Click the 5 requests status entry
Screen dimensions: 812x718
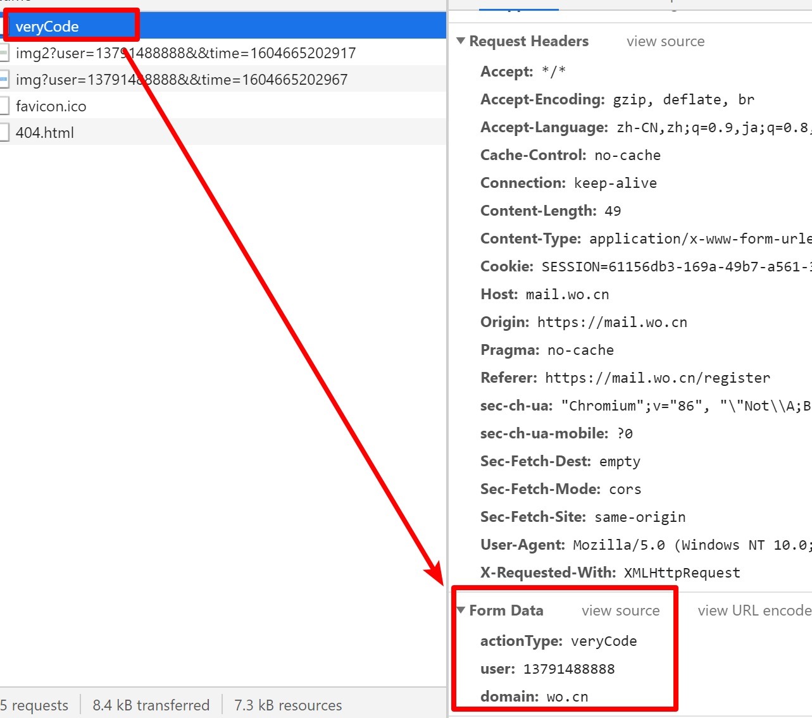point(34,705)
